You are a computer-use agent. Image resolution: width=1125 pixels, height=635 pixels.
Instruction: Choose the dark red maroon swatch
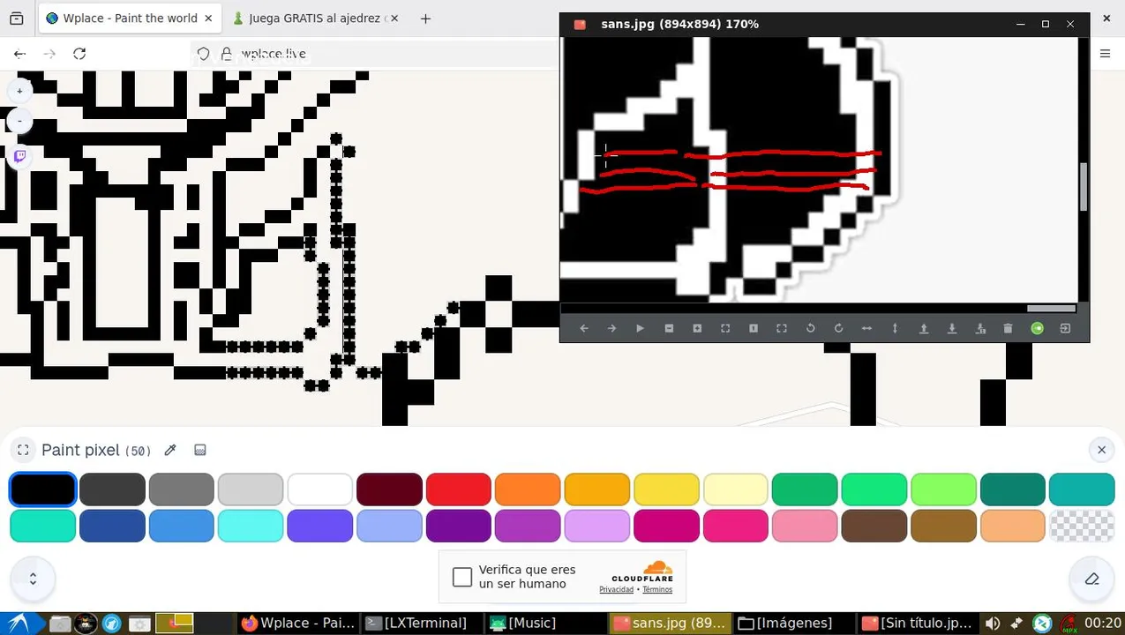pos(389,489)
